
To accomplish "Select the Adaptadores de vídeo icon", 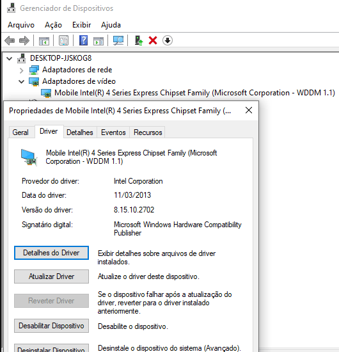I will click(x=34, y=81).
